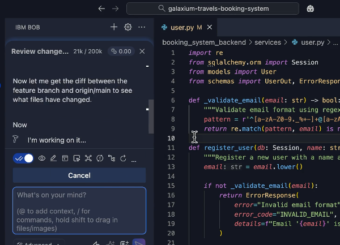
Task: Open IBM BOB panel more actions menu
Action: pos(142,27)
